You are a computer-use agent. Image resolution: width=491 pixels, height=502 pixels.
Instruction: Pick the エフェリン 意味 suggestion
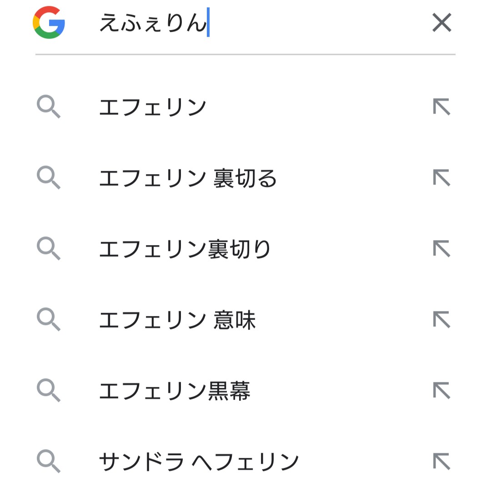tap(177, 320)
